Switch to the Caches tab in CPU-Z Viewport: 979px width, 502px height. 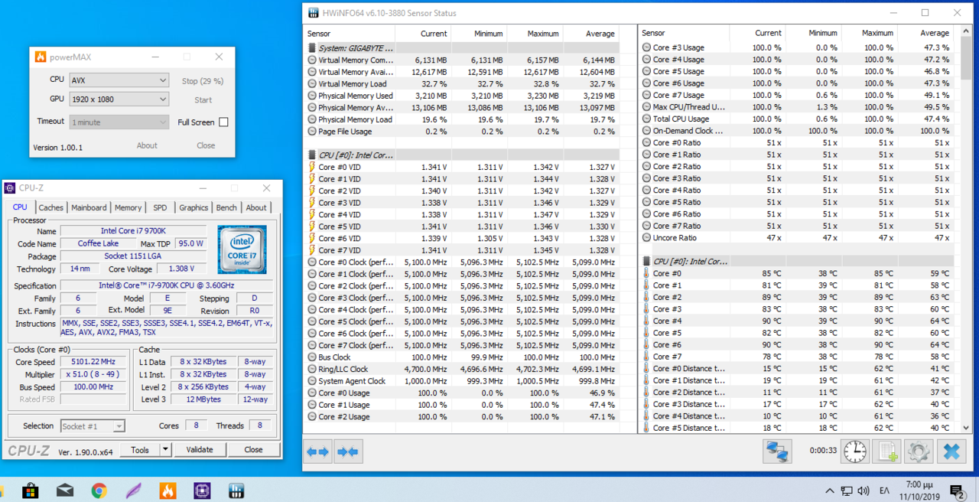click(51, 207)
